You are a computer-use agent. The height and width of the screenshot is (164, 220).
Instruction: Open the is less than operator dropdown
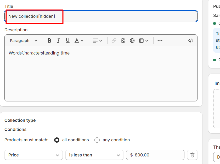[94, 155]
